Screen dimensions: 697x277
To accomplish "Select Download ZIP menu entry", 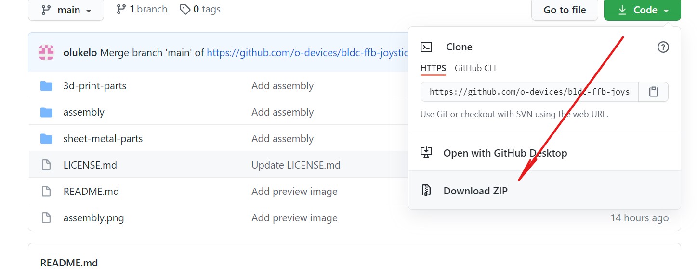I will 544,191.
